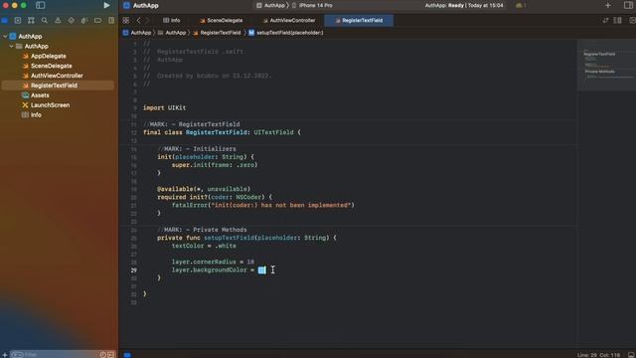
Task: Open setupTextField method jump bar menu
Action: [286, 33]
